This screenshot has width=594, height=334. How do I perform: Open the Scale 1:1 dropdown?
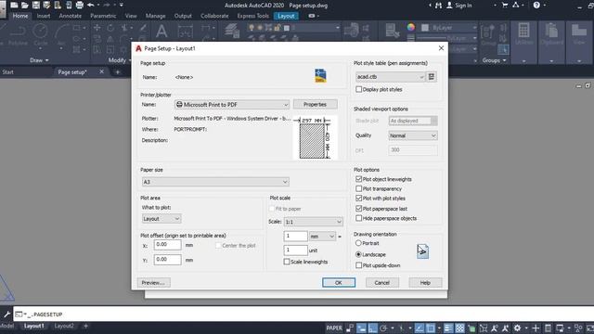(314, 222)
